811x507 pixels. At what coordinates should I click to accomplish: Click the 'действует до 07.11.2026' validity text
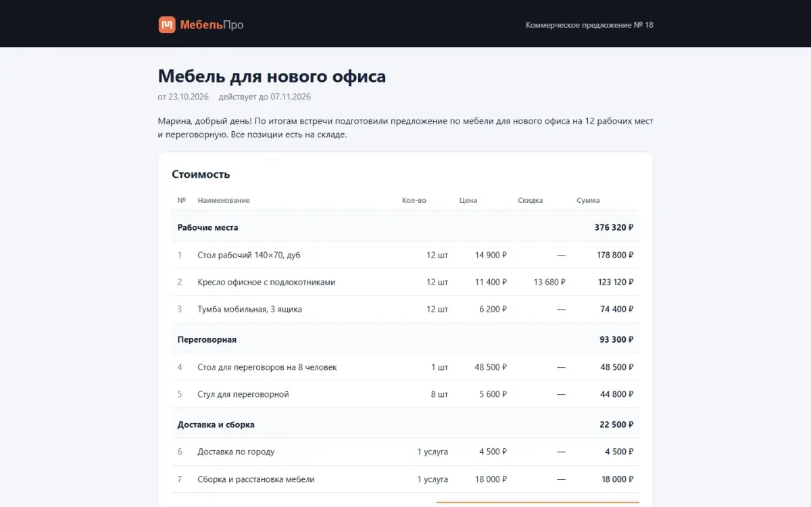265,97
